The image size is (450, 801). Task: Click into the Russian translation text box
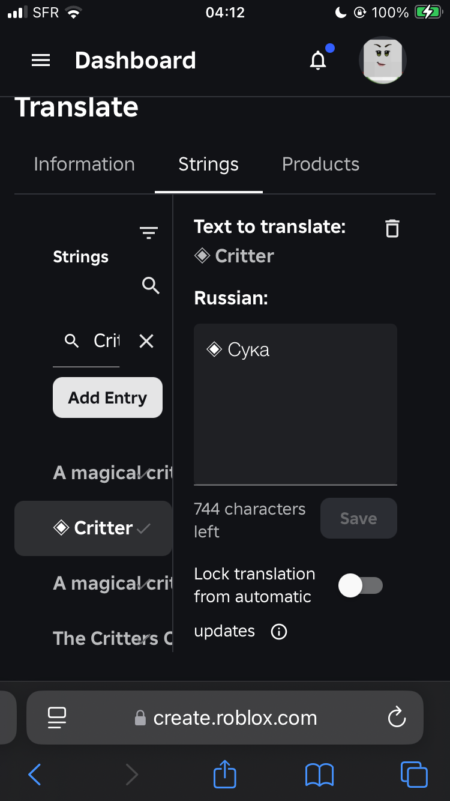[295, 408]
